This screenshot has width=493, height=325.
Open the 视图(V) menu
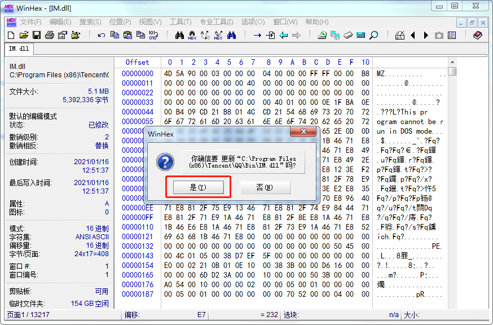click(150, 22)
